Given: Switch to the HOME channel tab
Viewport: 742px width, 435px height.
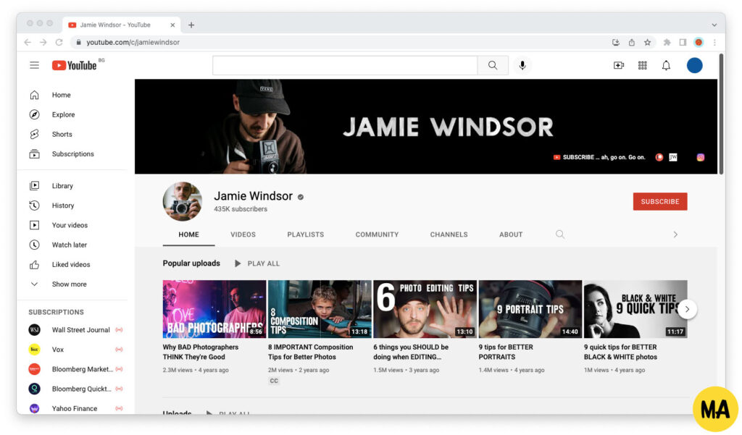Looking at the screenshot, I should (x=189, y=235).
